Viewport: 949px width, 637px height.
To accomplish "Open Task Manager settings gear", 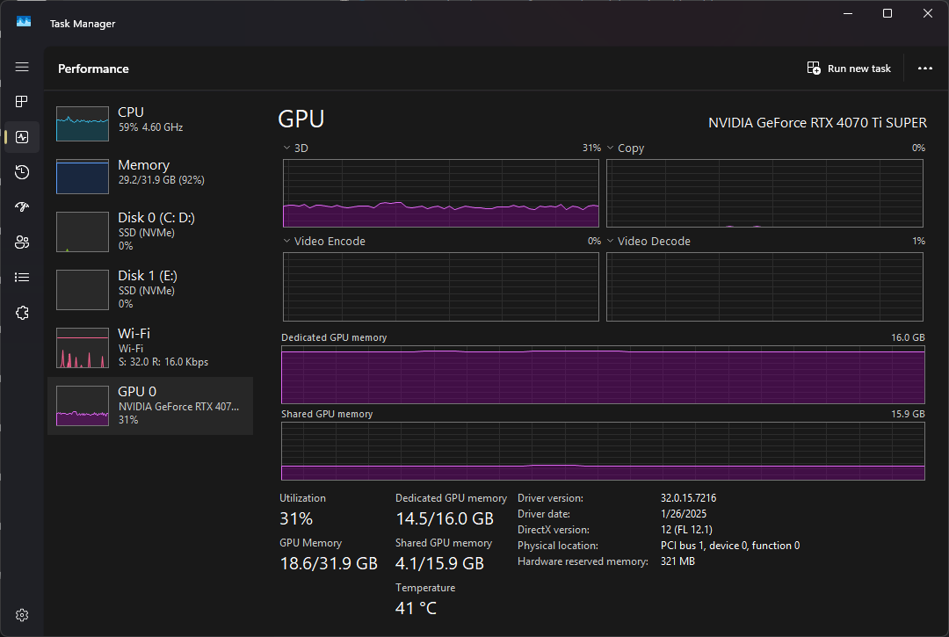I will (x=22, y=615).
